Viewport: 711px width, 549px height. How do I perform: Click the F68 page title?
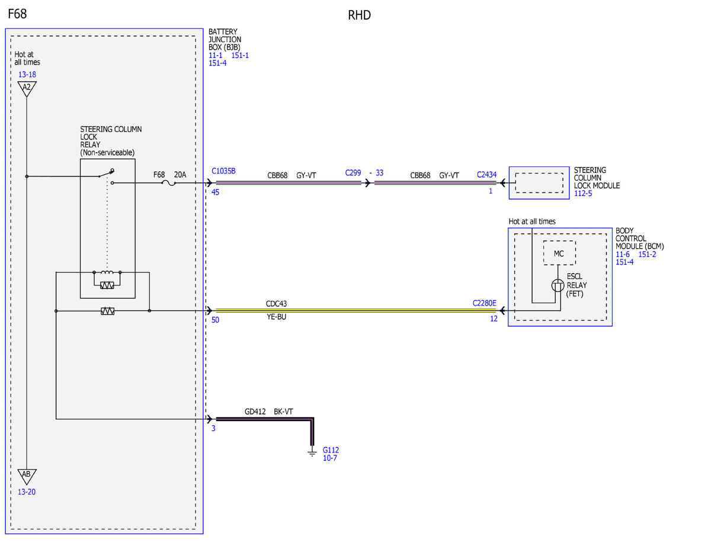(x=17, y=14)
